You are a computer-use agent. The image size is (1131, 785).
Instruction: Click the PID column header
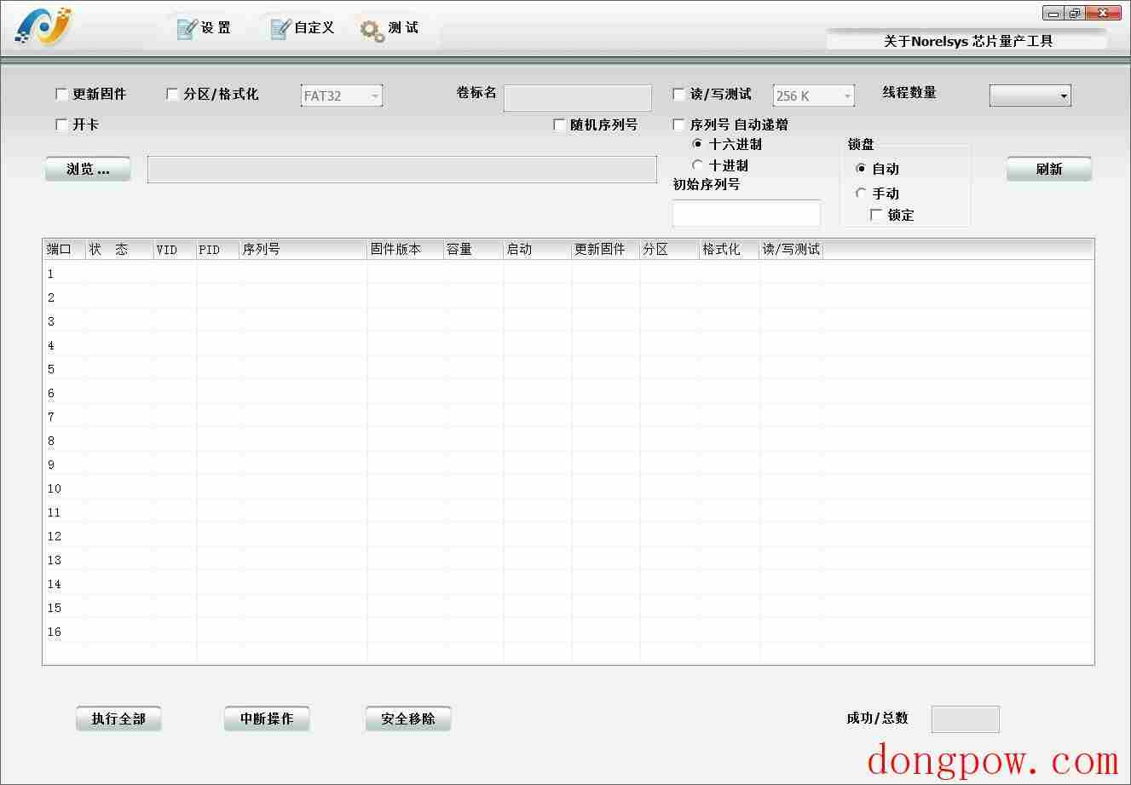(217, 249)
